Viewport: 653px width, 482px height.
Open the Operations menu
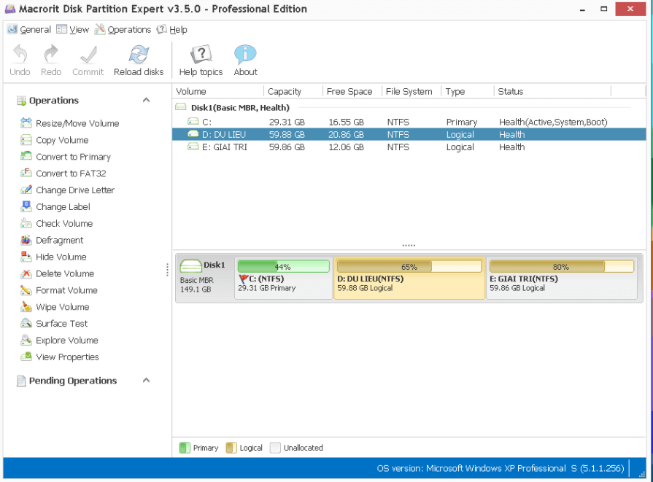click(123, 30)
